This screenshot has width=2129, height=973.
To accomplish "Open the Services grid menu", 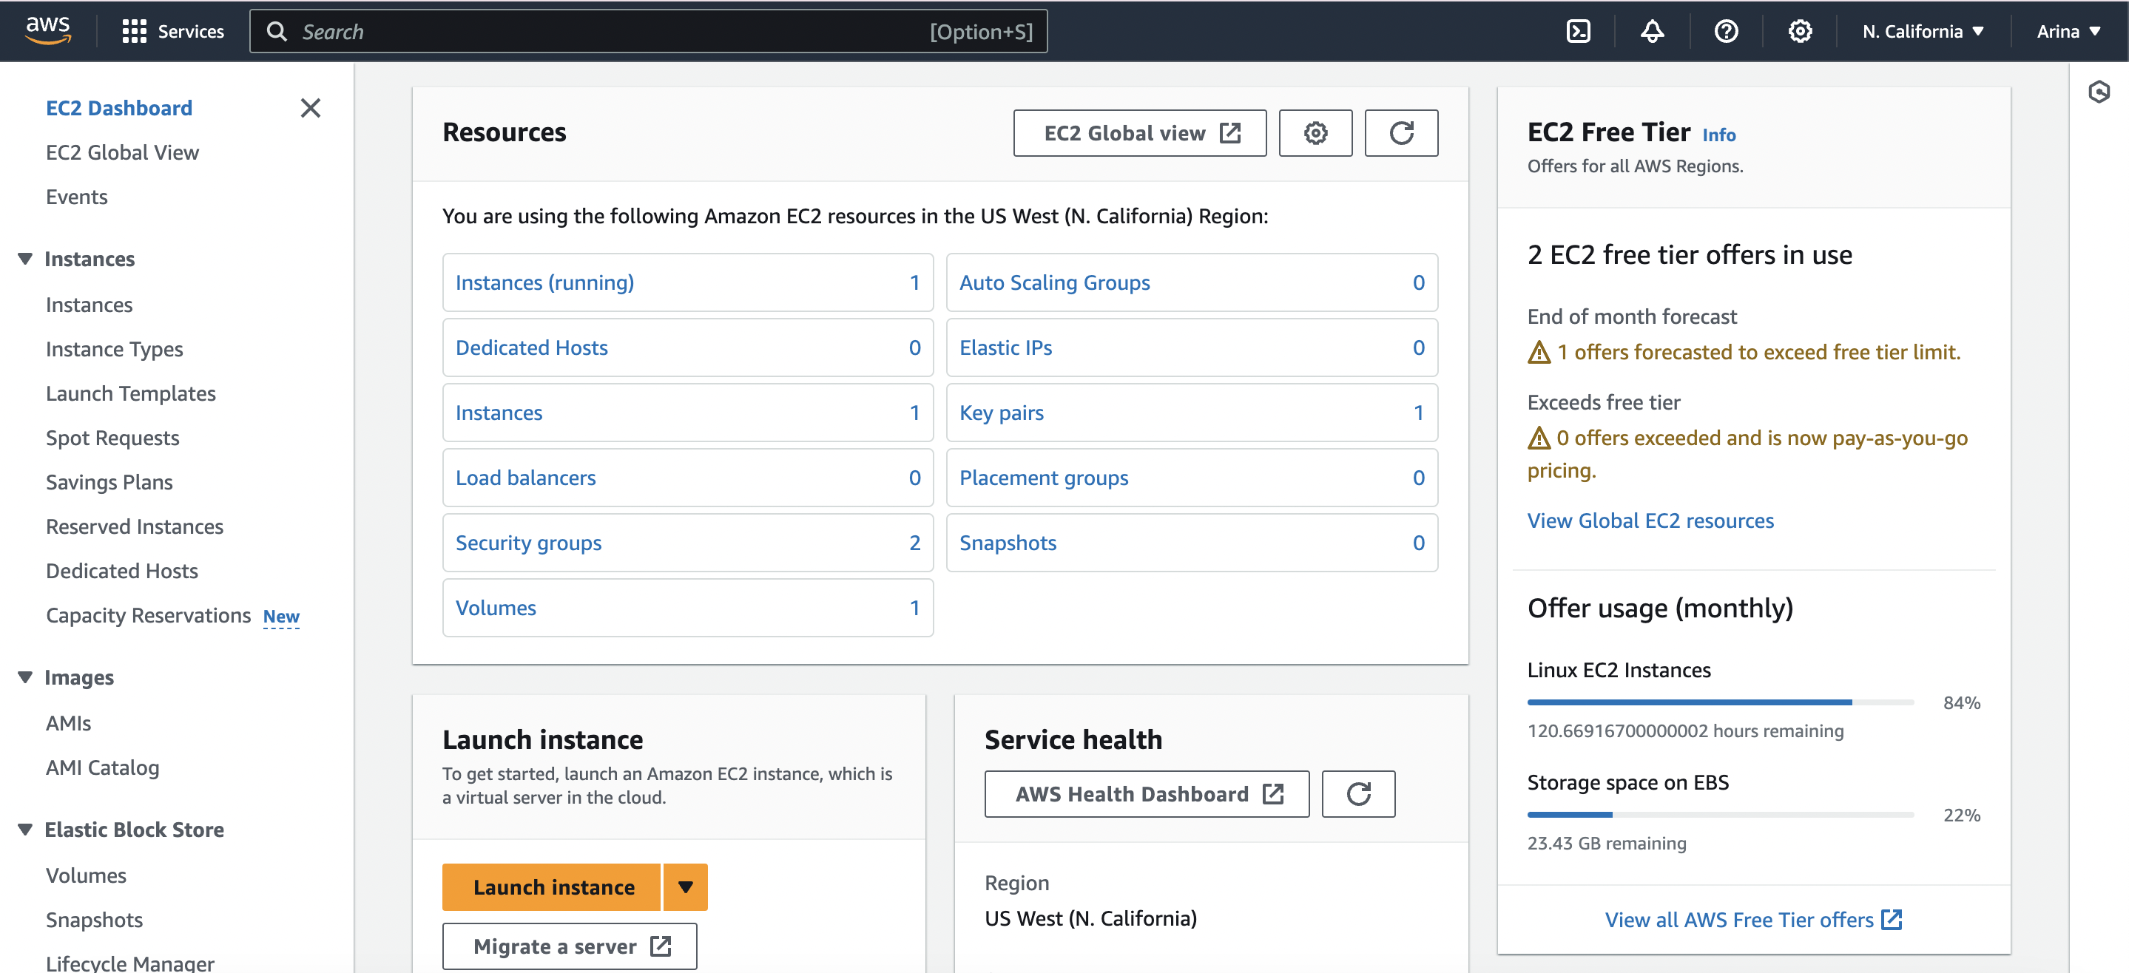I will pos(173,31).
